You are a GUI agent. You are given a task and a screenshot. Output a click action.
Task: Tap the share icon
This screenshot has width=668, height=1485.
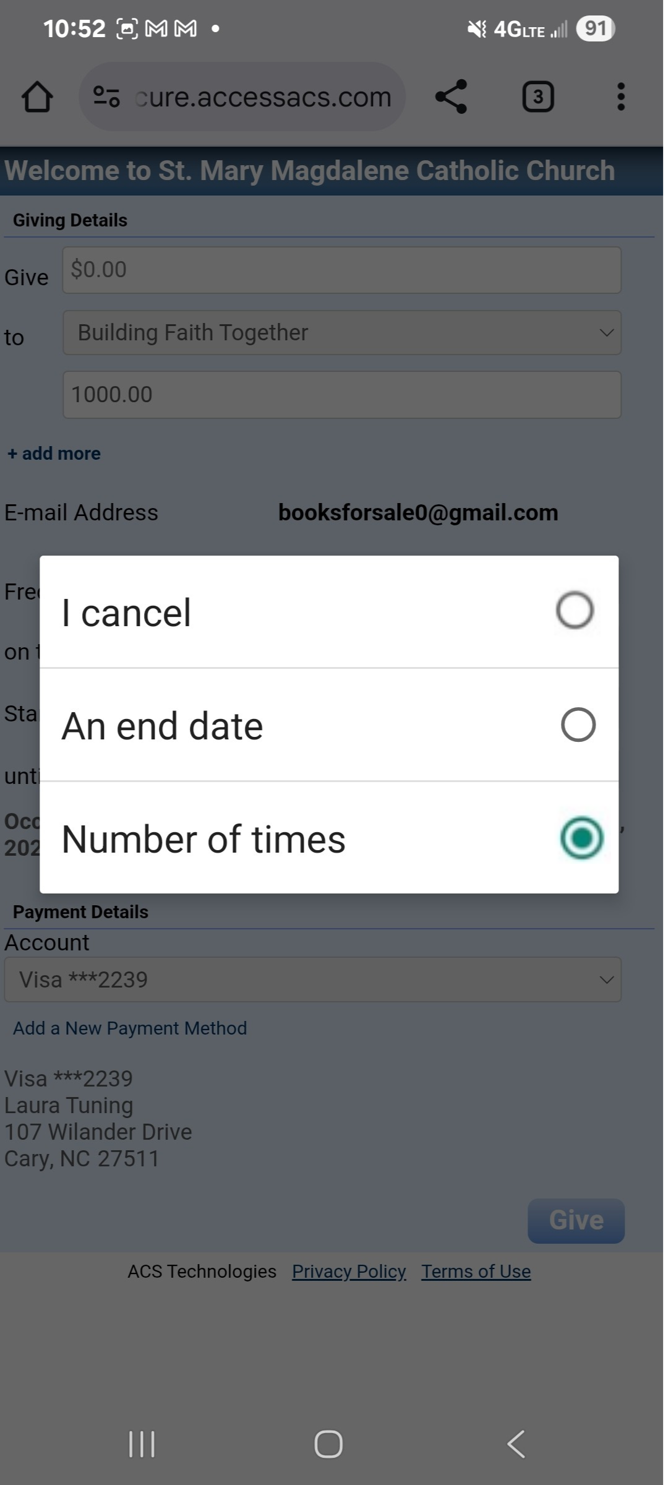tap(451, 97)
